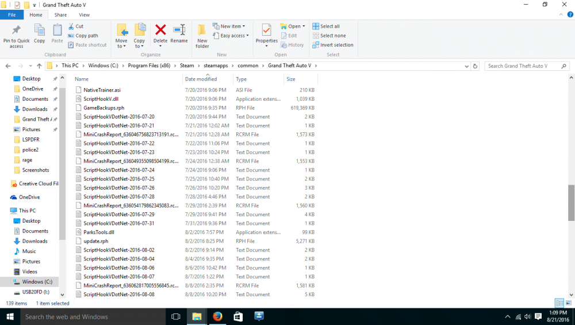Click steamapps in the address breadcrumb
Image resolution: width=575 pixels, height=325 pixels.
click(x=216, y=66)
